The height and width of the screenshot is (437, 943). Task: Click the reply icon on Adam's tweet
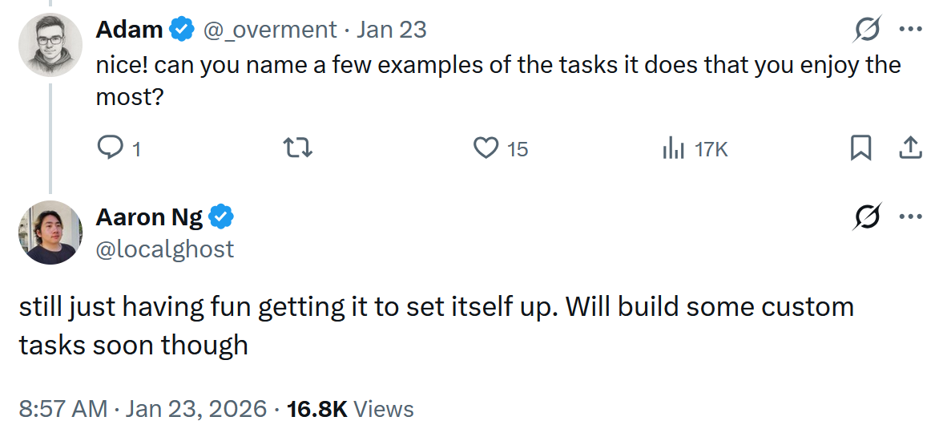click(x=109, y=148)
